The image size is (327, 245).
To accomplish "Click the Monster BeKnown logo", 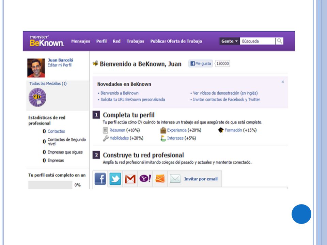I will click(x=47, y=41).
